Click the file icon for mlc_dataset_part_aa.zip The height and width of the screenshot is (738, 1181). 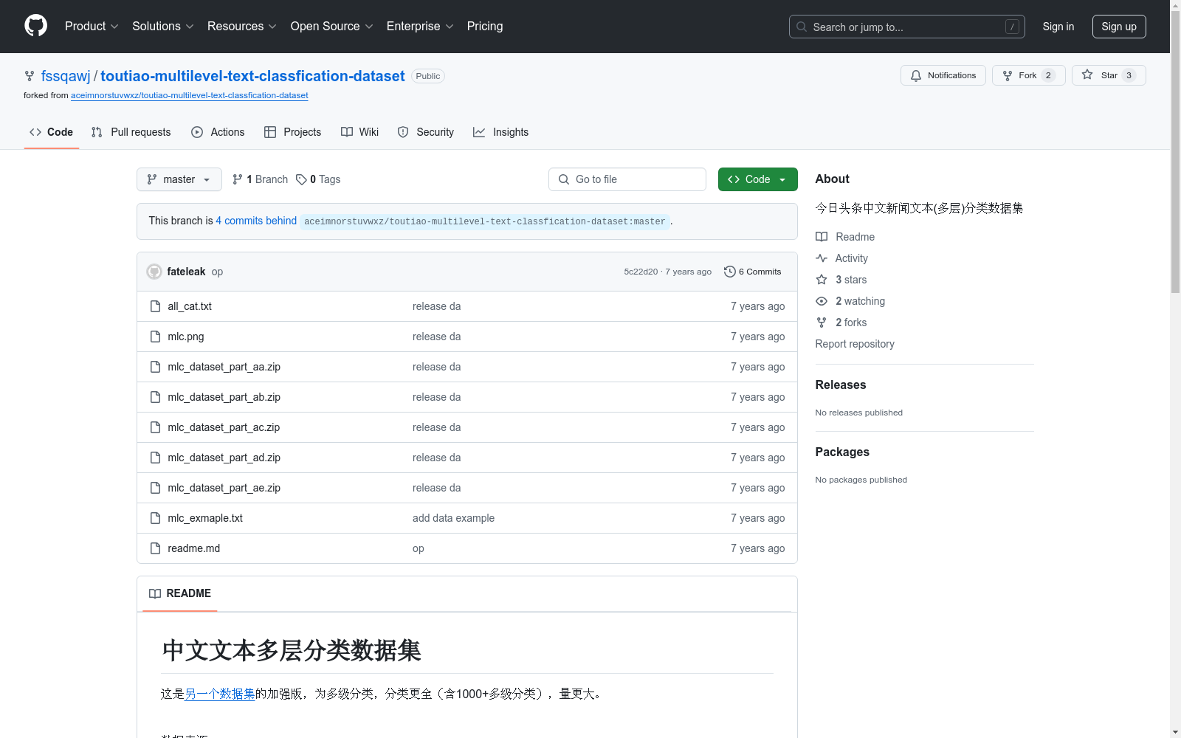pyautogui.click(x=155, y=367)
